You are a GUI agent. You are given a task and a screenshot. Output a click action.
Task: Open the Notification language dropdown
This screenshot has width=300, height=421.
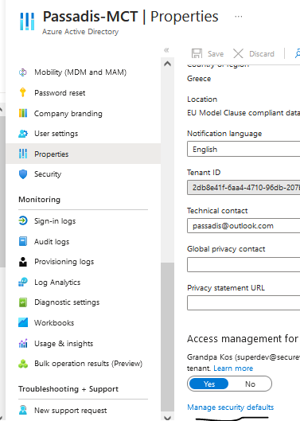tap(244, 150)
